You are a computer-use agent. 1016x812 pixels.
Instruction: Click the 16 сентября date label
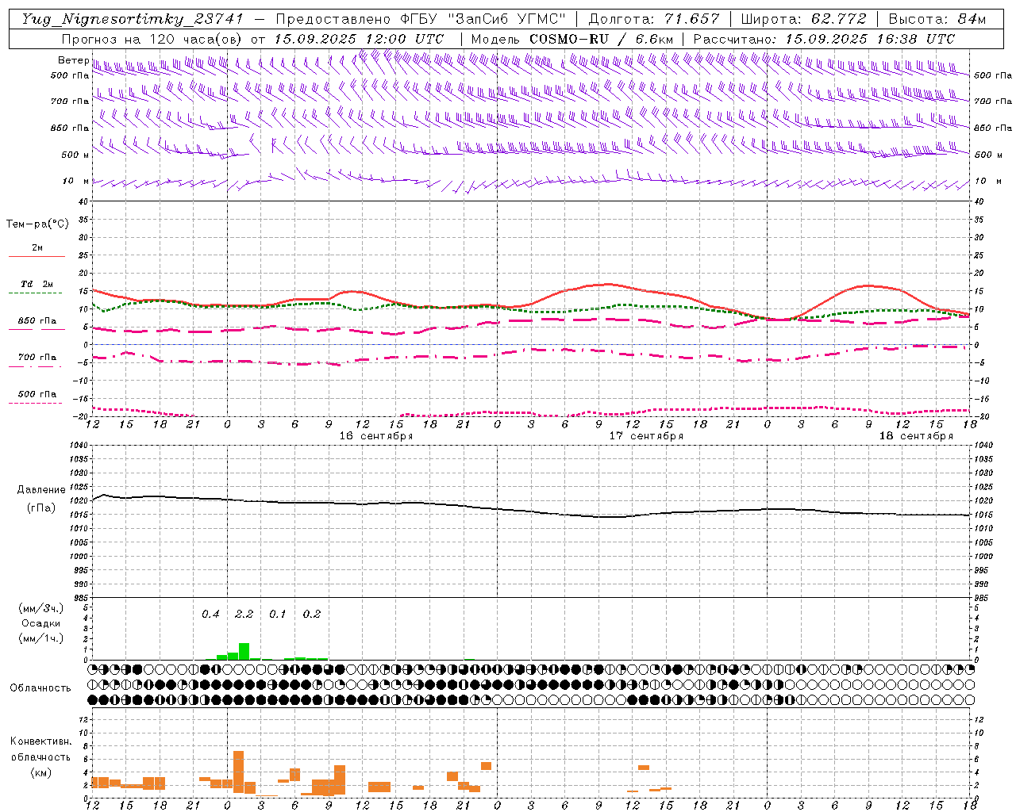click(x=376, y=436)
